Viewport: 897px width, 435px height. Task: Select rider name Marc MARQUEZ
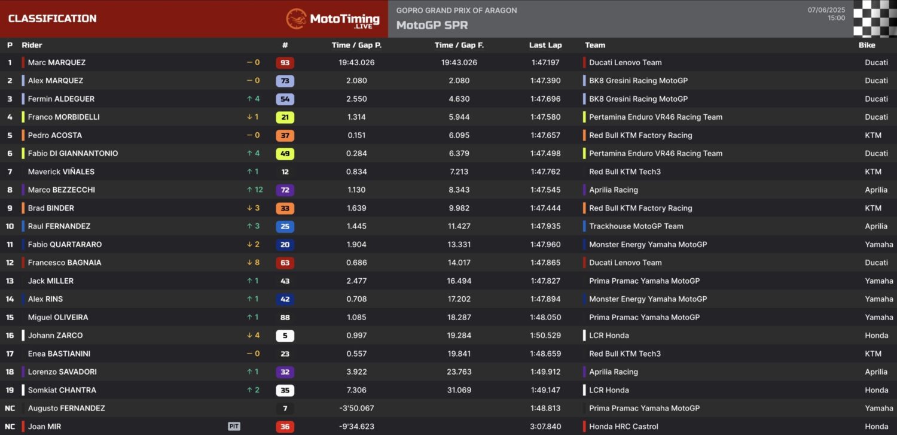pyautogui.click(x=57, y=62)
